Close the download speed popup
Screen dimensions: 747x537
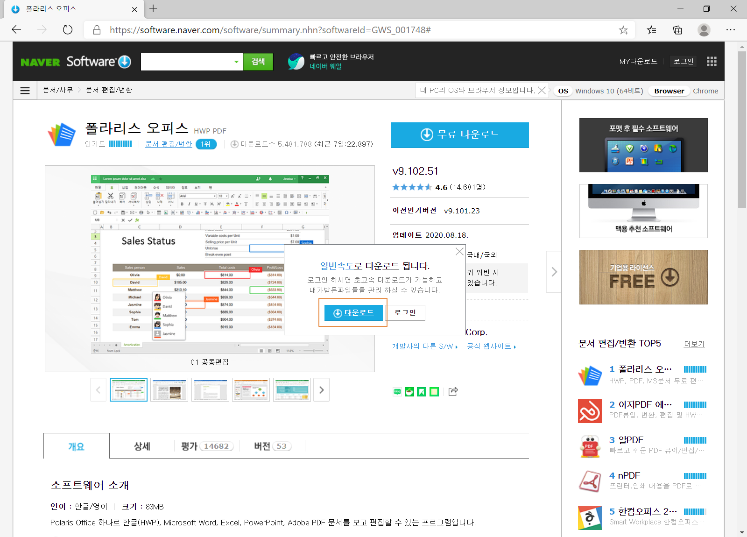459,252
